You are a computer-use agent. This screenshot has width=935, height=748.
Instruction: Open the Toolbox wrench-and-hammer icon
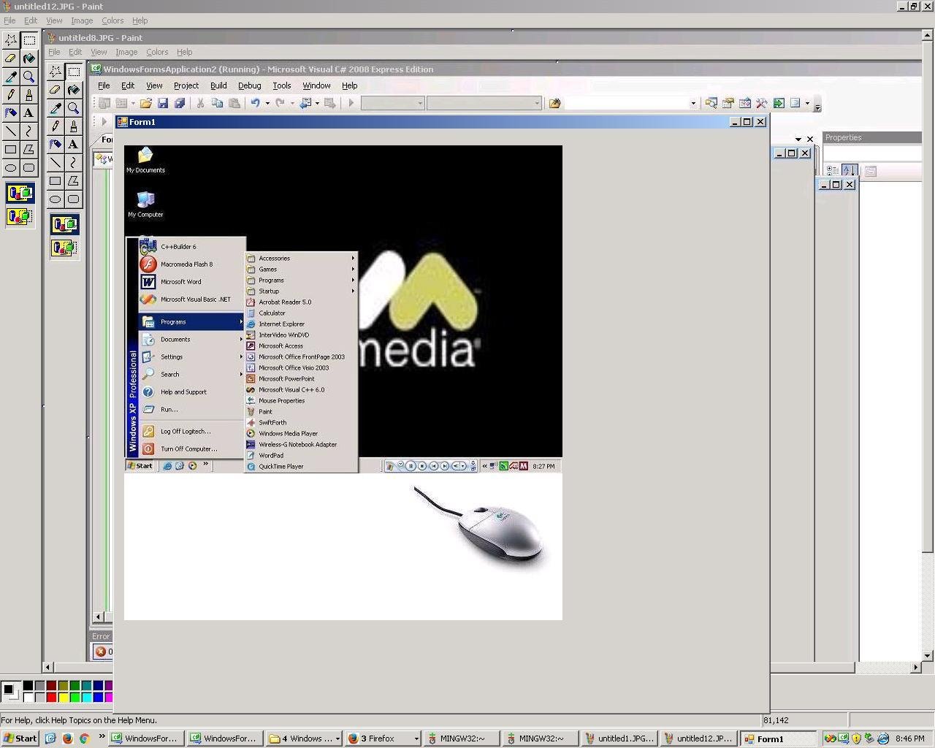[762, 103]
